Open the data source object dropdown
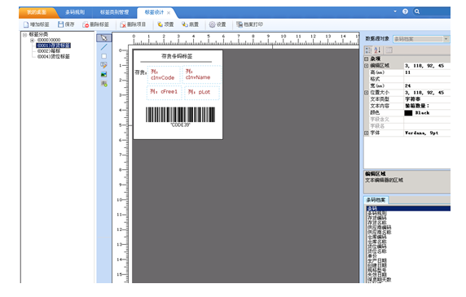This screenshot has height=297, width=466. (x=421, y=39)
